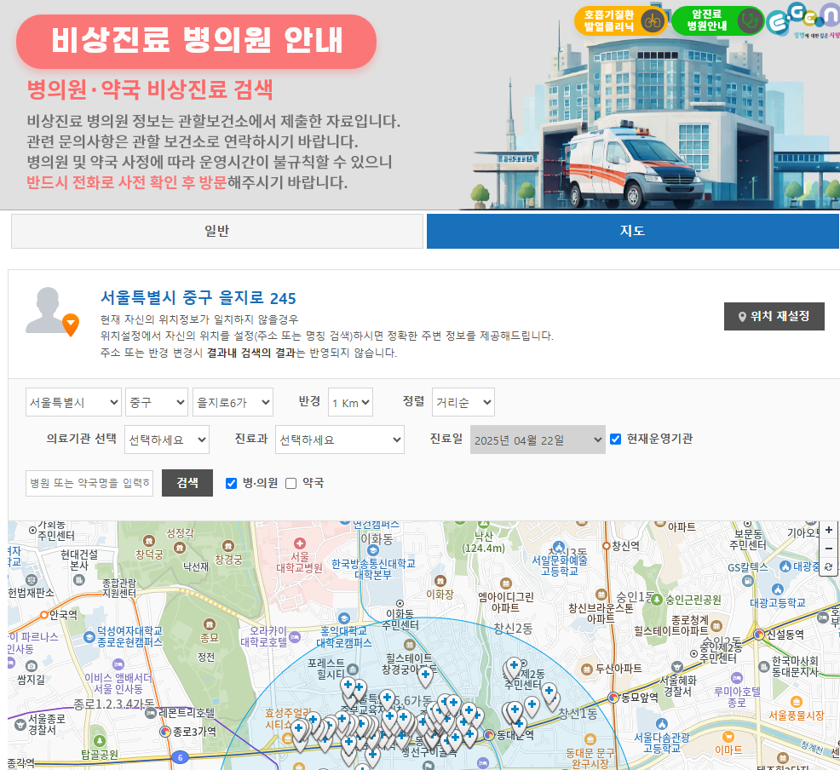
Task: Check the 약국 checkbox
Action: [291, 484]
